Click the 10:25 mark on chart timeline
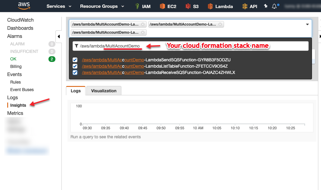The image size is (321, 190). tap(291, 128)
